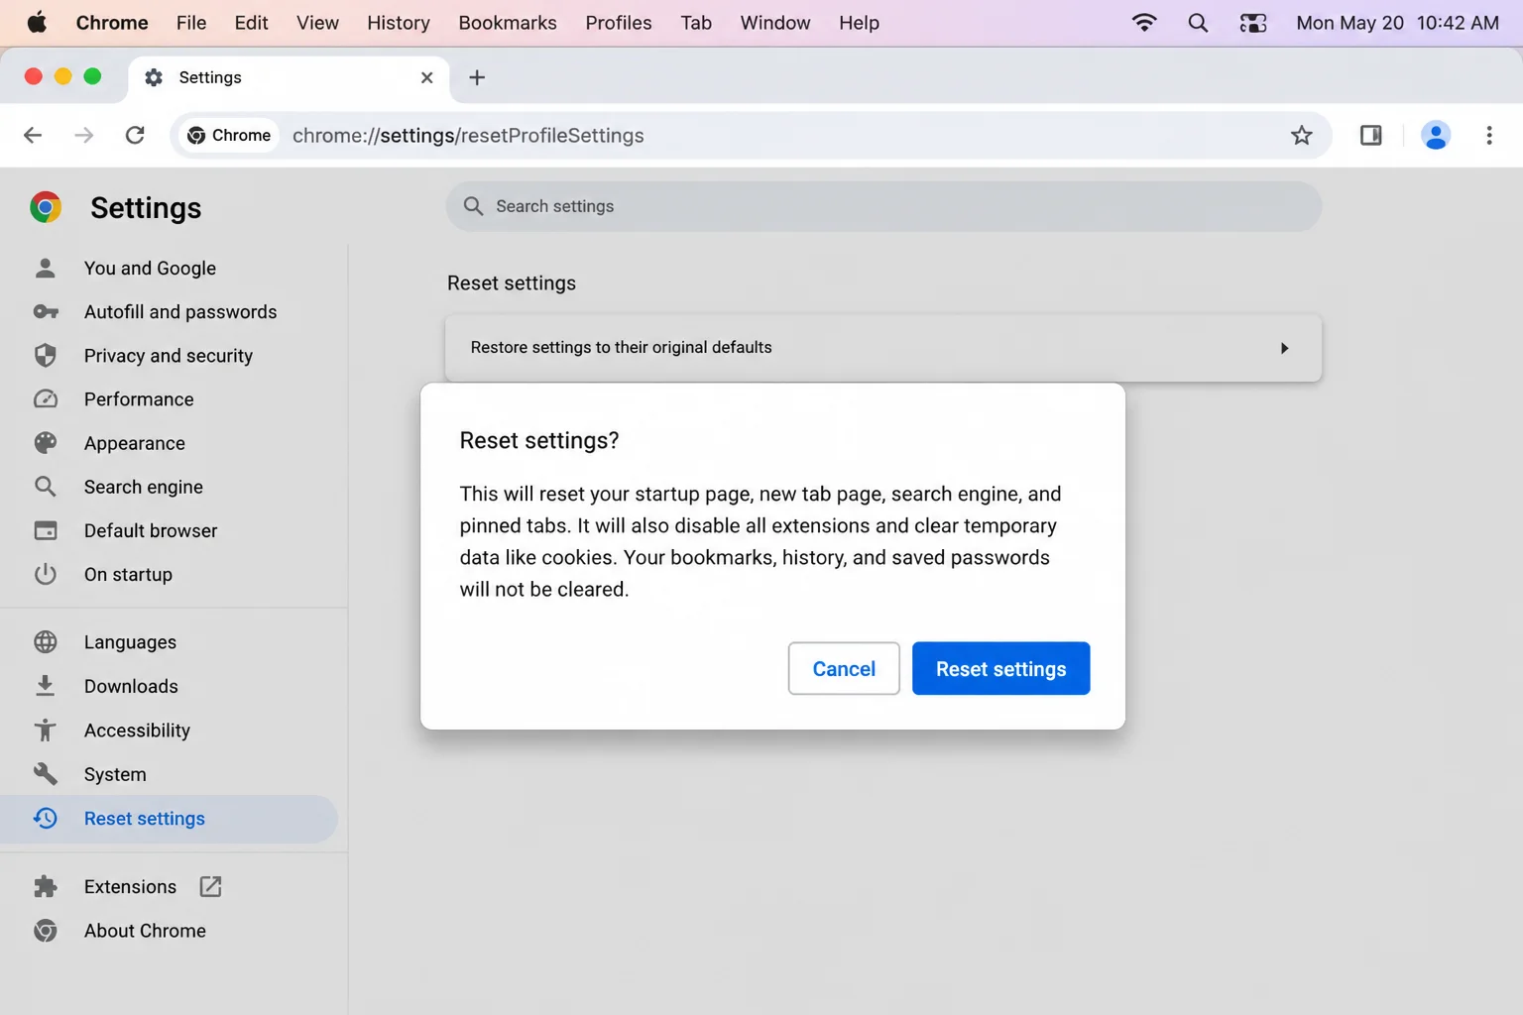This screenshot has width=1523, height=1015.
Task: Open the Chrome app menu in menu bar
Action: click(112, 23)
